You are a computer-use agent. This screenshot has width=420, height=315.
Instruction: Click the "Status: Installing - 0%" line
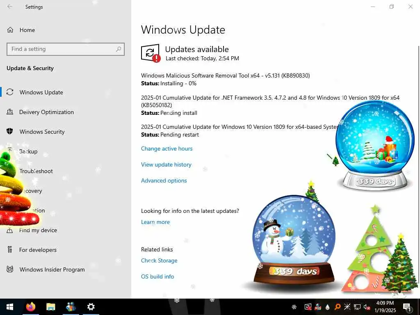point(169,84)
